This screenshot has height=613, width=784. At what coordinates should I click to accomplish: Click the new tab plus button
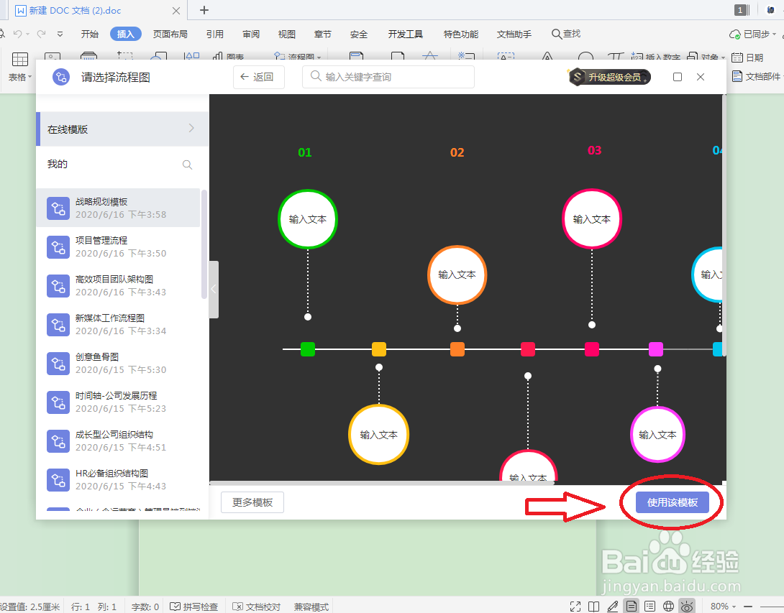(204, 10)
